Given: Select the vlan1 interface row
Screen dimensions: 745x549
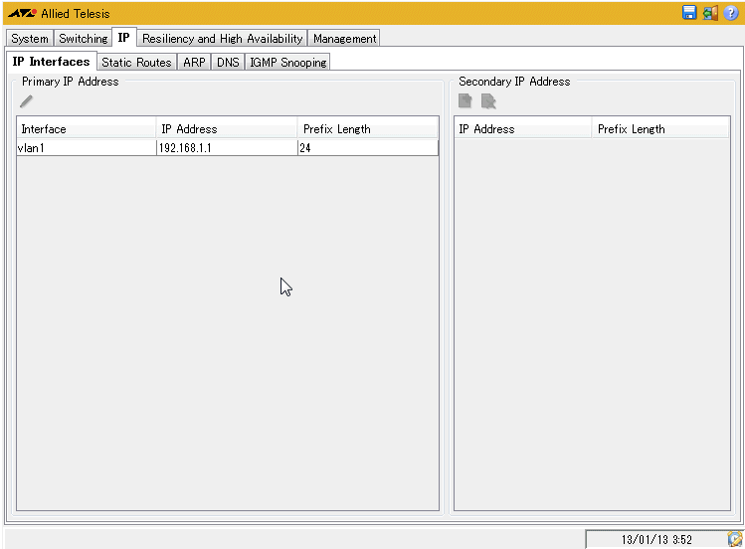Looking at the screenshot, I should pyautogui.click(x=86, y=148).
